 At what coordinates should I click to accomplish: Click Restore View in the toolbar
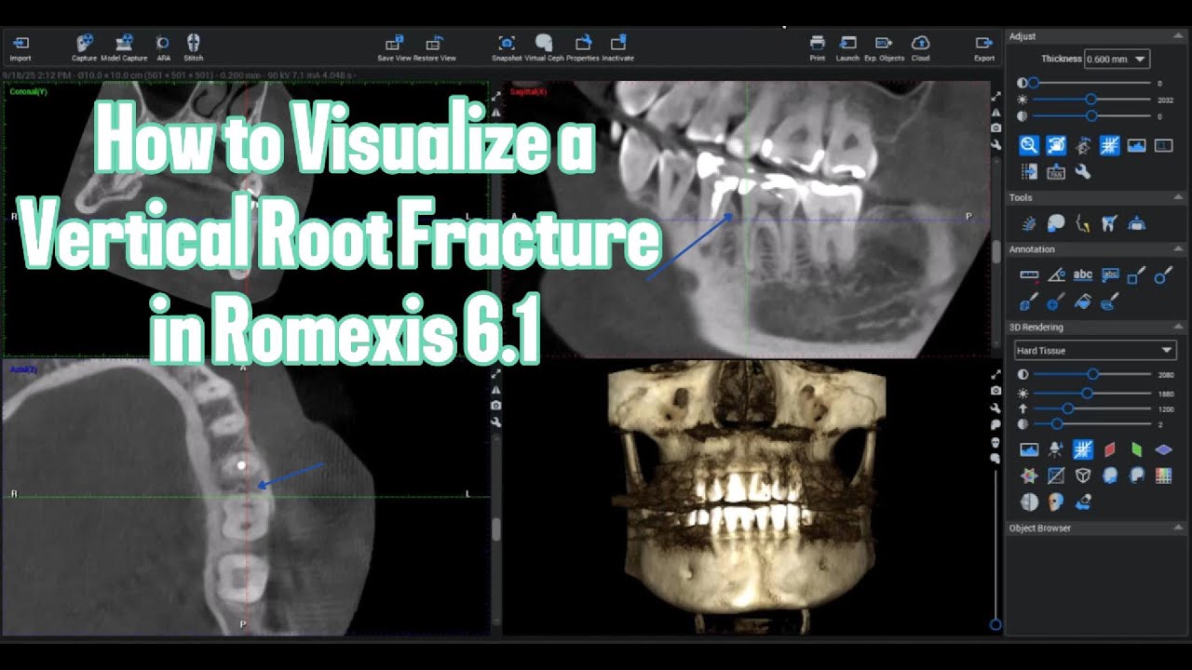click(434, 47)
